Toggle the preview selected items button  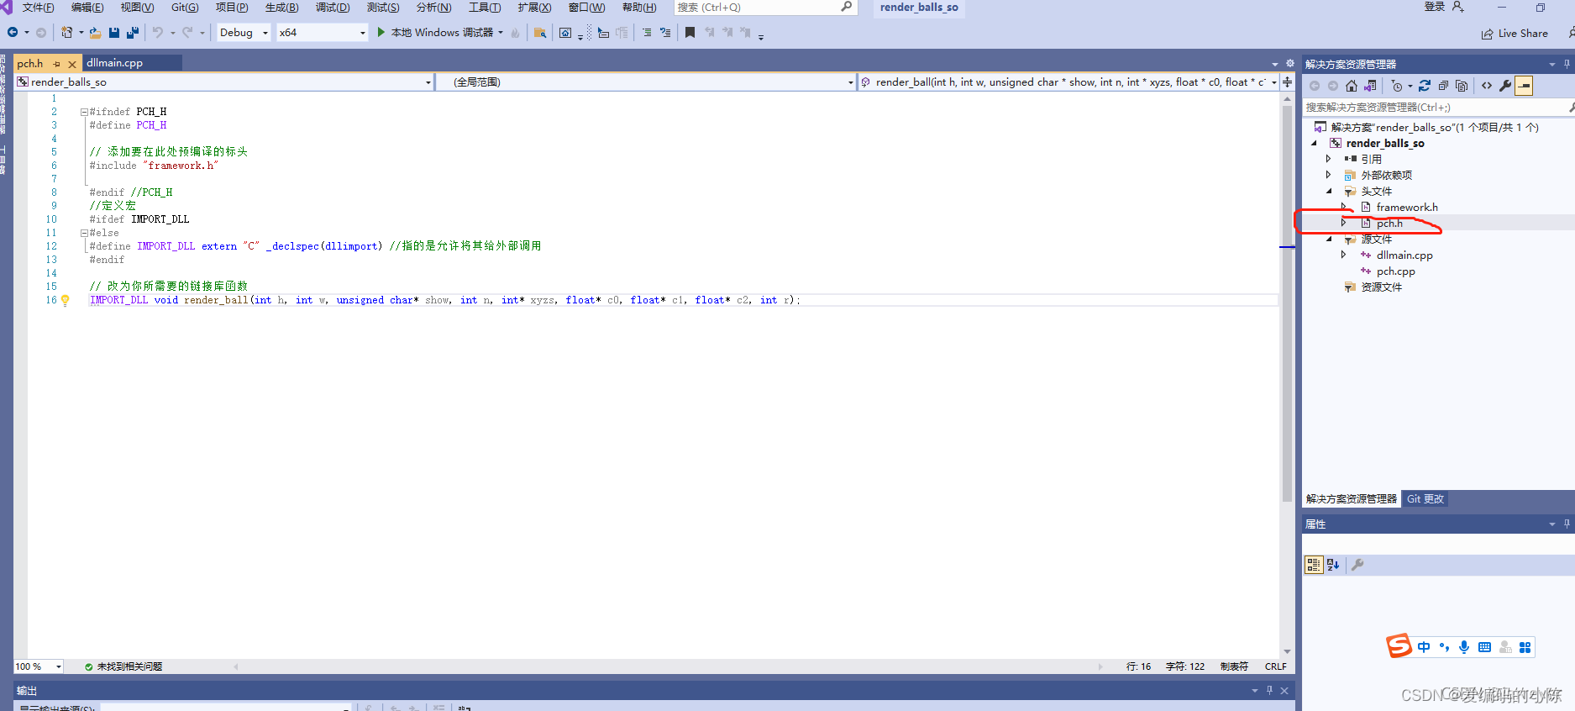tap(1525, 86)
